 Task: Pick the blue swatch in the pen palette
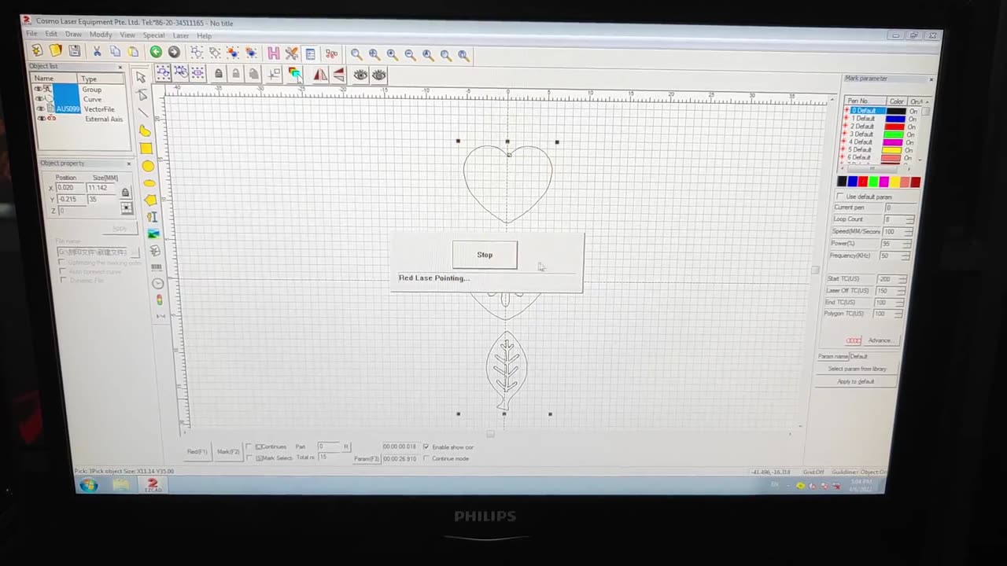(852, 182)
